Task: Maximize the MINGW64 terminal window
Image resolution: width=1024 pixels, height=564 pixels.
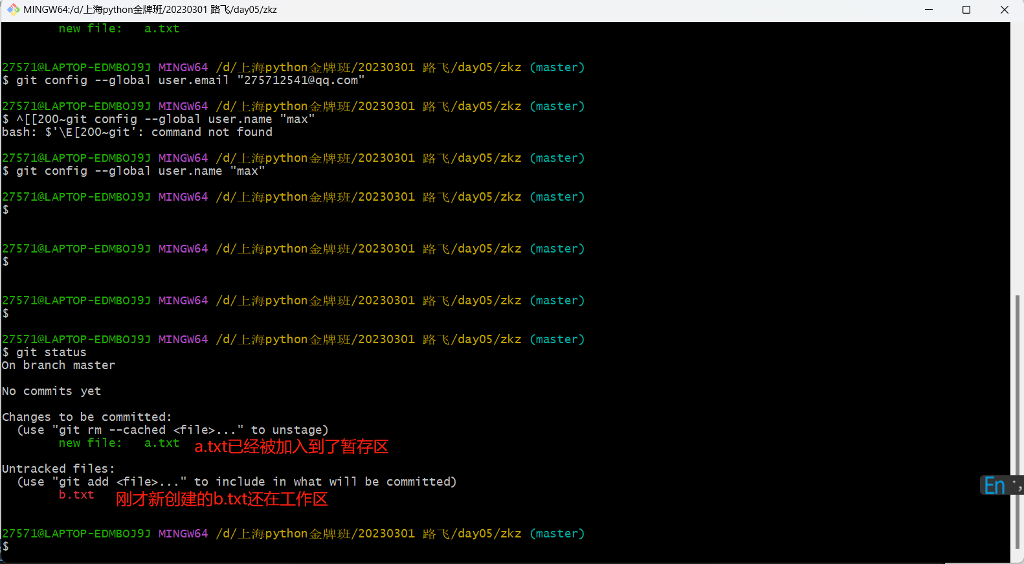Action: (966, 10)
